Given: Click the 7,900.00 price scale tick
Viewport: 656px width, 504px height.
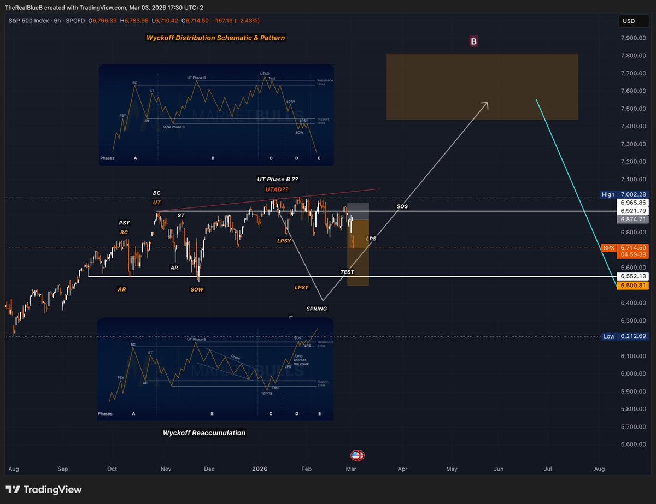Looking at the screenshot, I should point(633,38).
